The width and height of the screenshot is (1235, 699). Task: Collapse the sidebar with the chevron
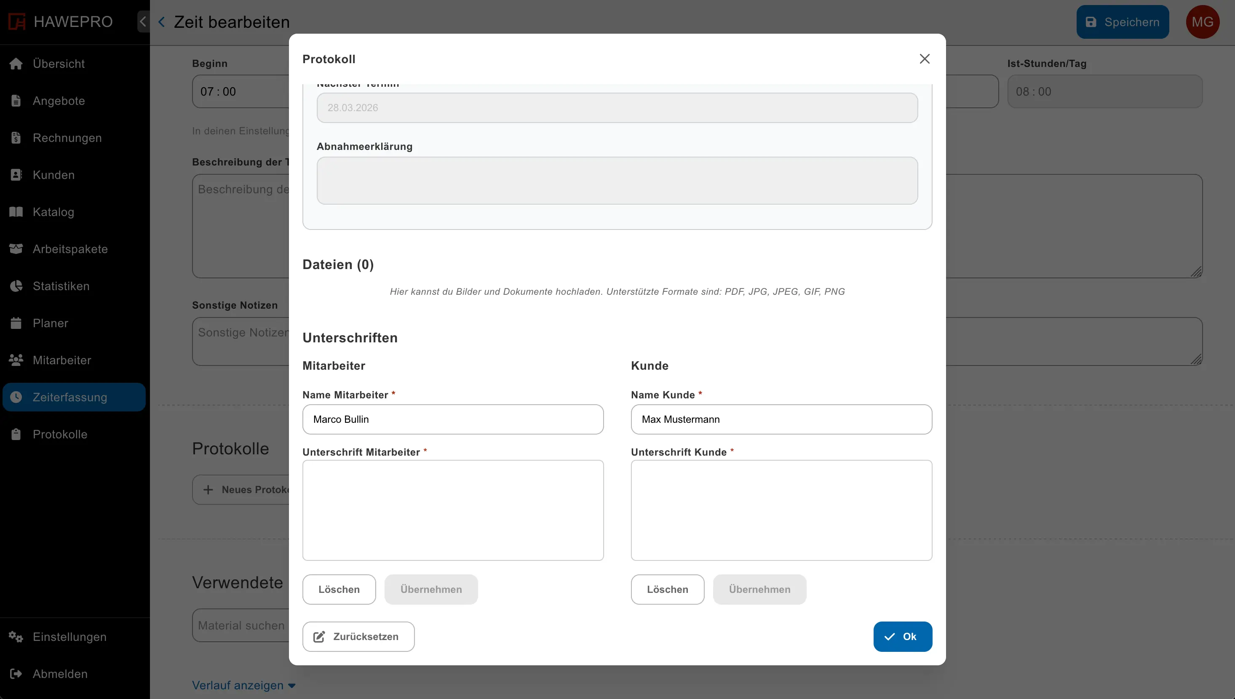pos(143,21)
